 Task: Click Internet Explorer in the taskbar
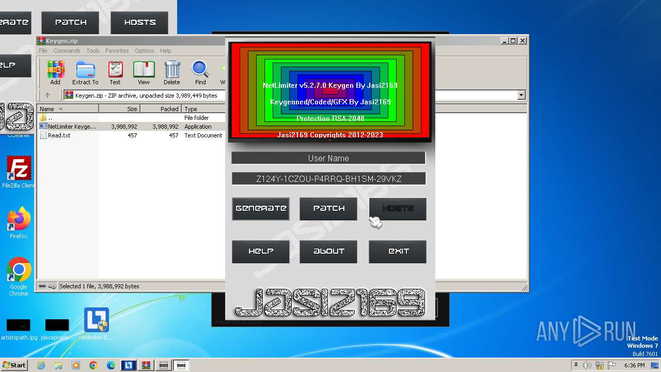pos(41,365)
